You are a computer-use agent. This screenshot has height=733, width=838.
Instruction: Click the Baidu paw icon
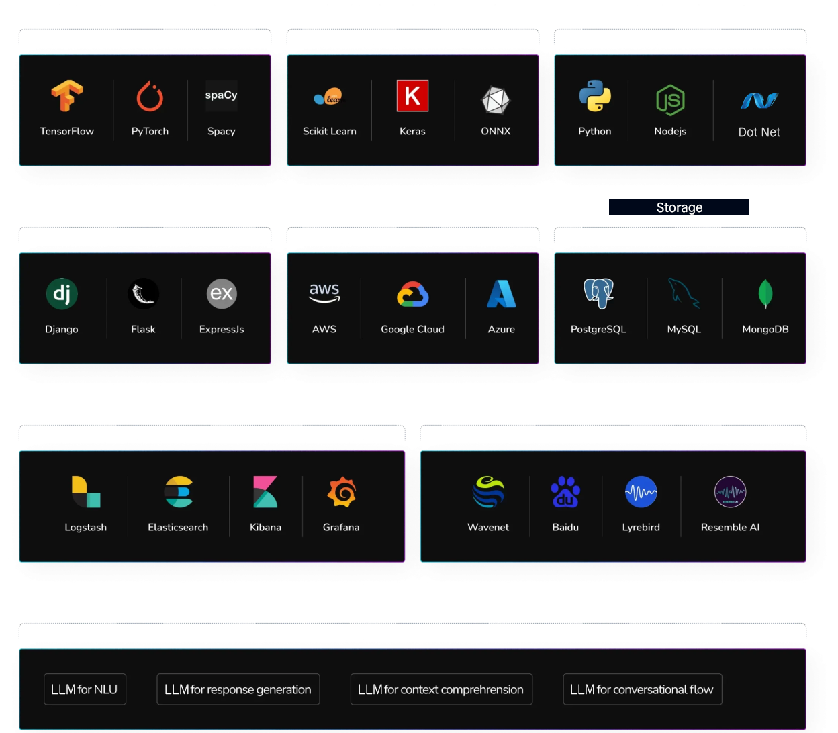565,492
